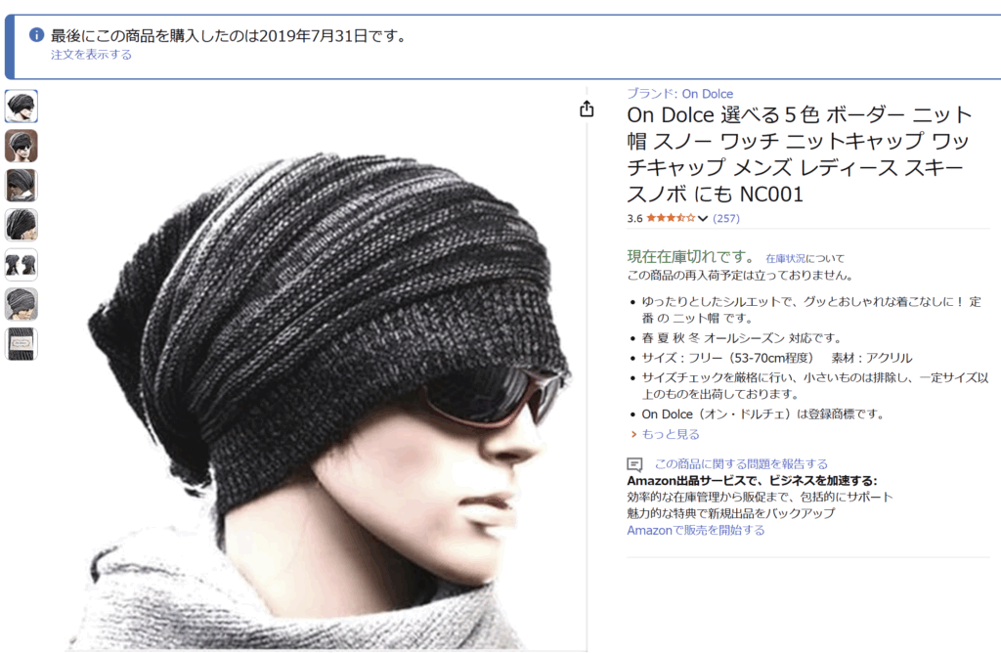Open the 257 reviews count link
Viewport: 1001px width, 653px height.
[726, 218]
